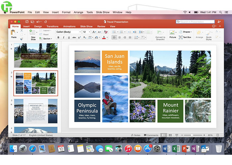Open the Calibri (Body) font dropdown
The image size is (232, 165).
point(68,32)
